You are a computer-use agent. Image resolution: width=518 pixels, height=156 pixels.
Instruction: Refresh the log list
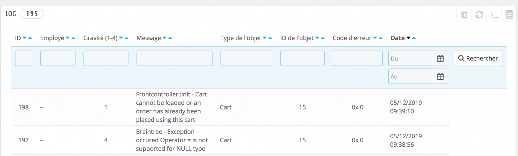pos(479,14)
